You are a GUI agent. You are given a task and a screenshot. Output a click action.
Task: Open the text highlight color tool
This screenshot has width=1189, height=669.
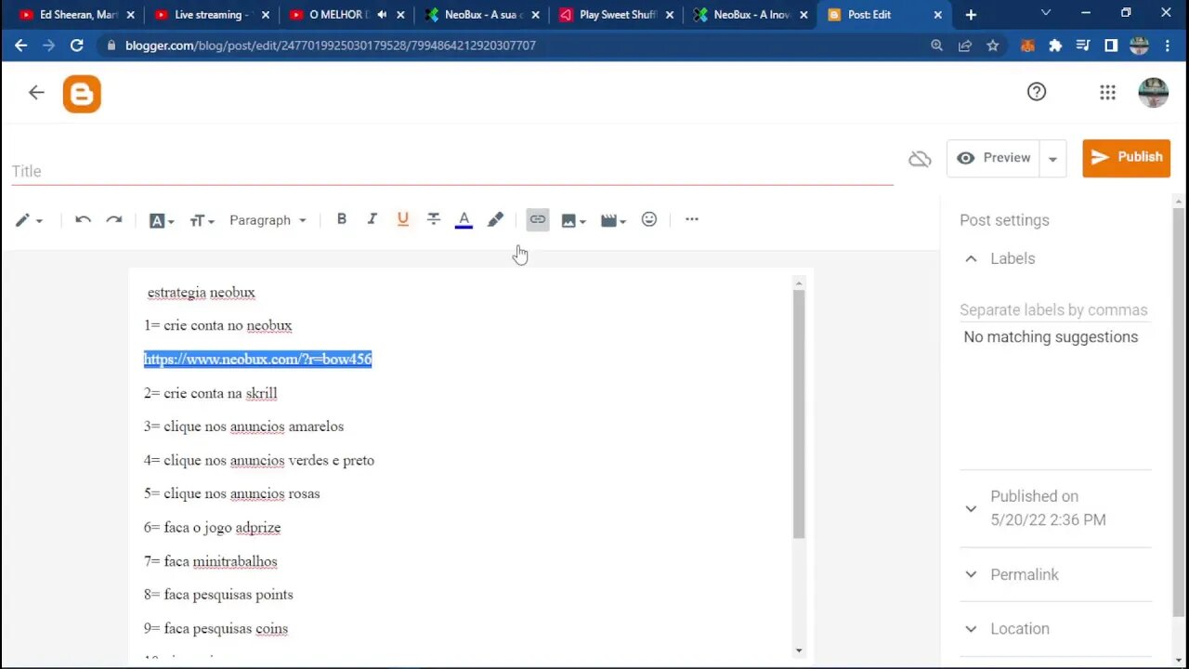point(495,219)
